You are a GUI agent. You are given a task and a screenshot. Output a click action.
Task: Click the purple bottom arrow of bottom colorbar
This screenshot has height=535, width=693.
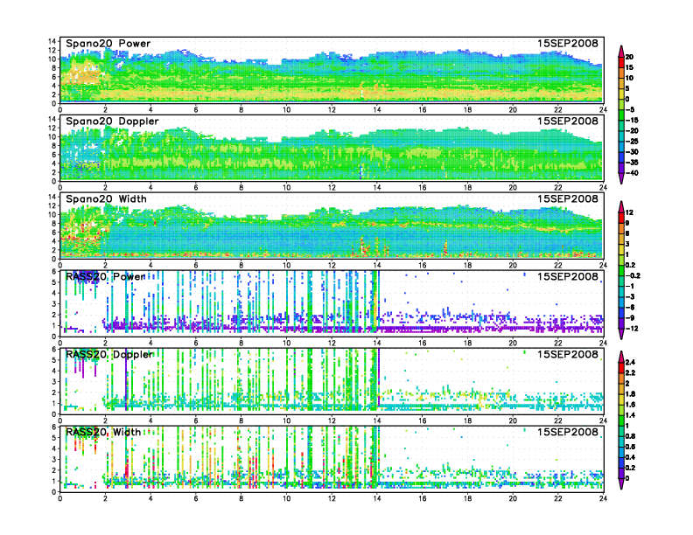pos(621,483)
